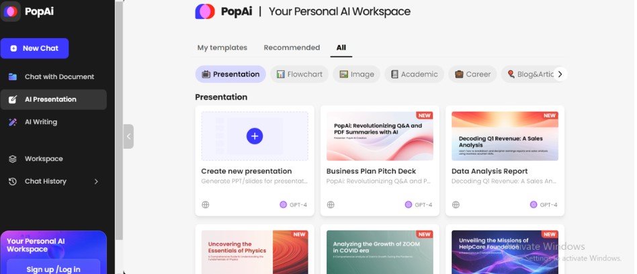
Task: Collapse the sidebar with the arrow handle
Action: click(x=128, y=137)
